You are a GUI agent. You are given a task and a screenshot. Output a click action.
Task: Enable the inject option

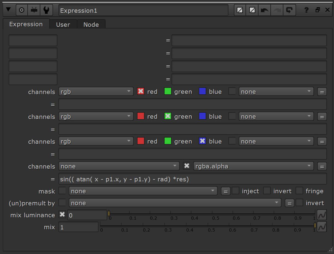tap(235, 191)
